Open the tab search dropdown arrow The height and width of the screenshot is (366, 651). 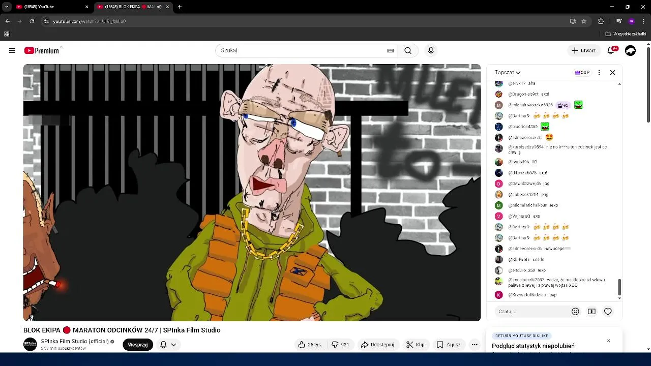pos(7,7)
